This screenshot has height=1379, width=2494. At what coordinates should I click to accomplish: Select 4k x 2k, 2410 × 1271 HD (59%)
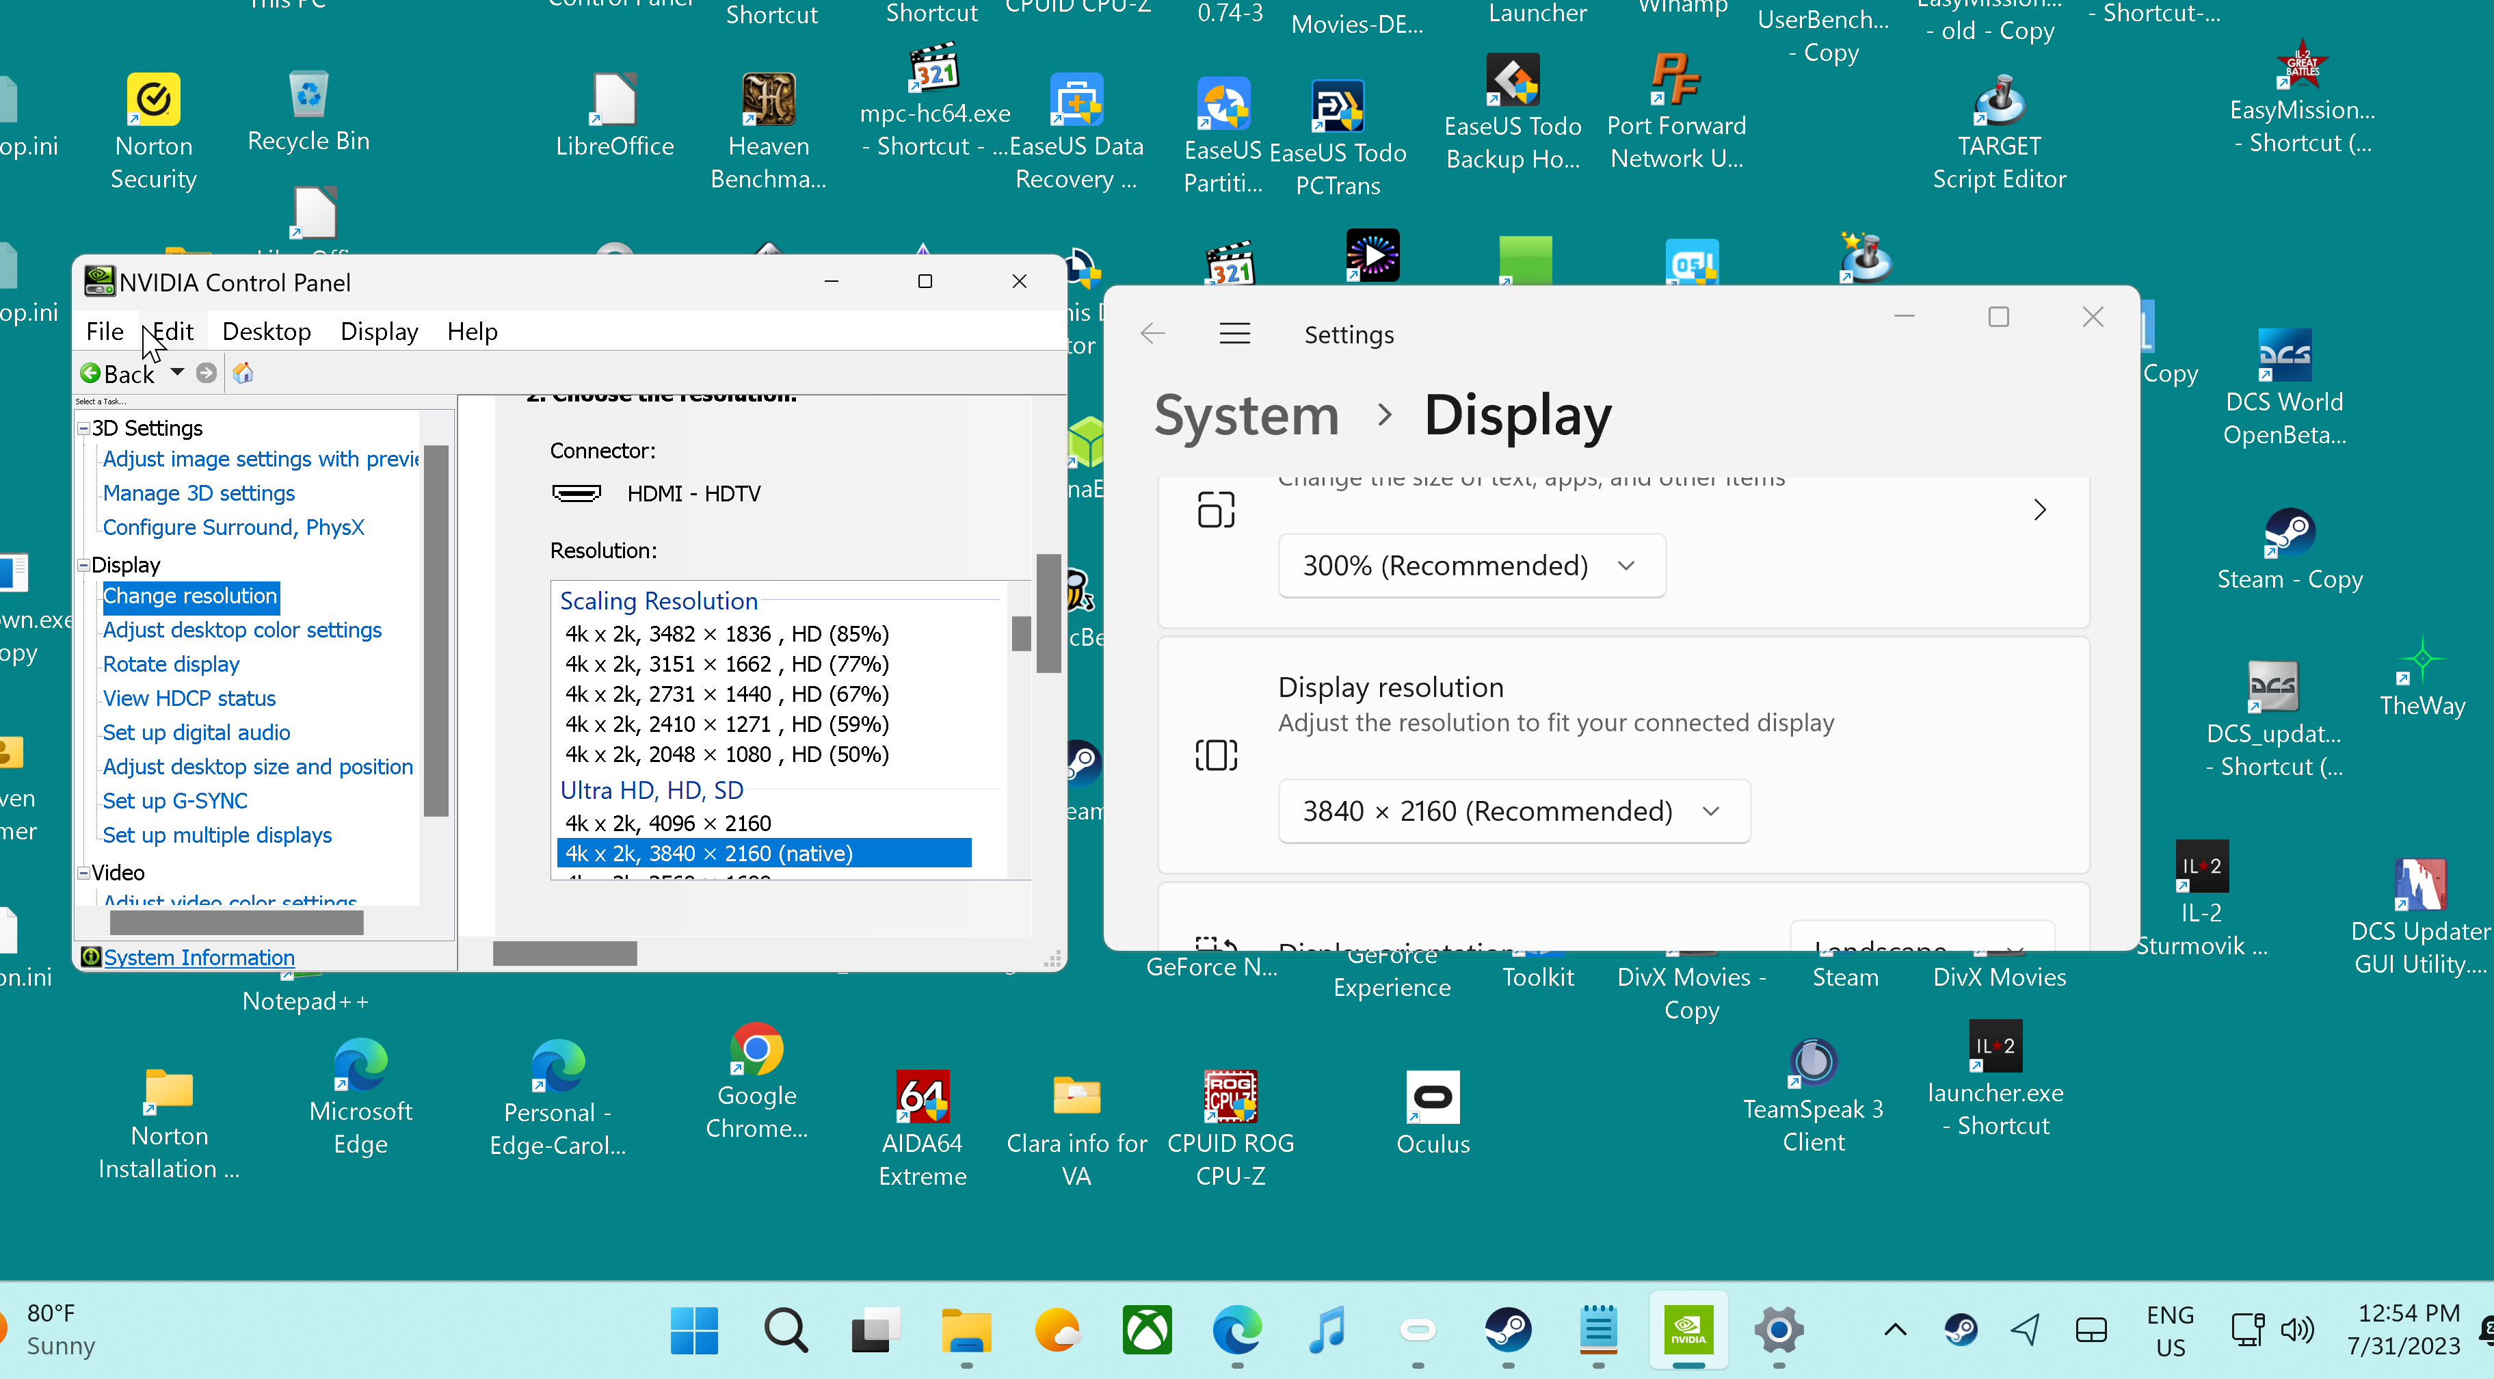coord(727,724)
